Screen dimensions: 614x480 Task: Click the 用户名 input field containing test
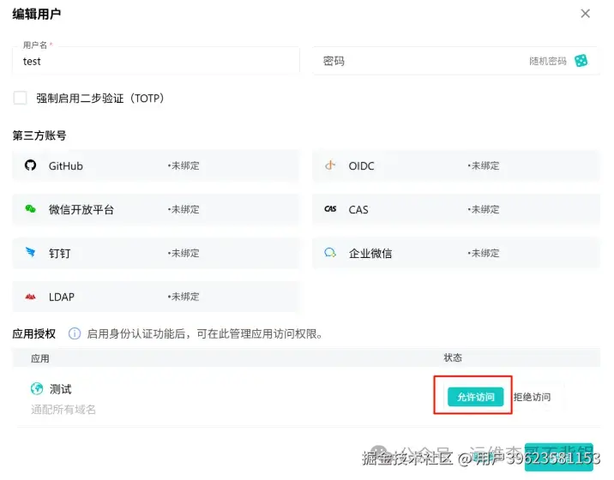[156, 61]
